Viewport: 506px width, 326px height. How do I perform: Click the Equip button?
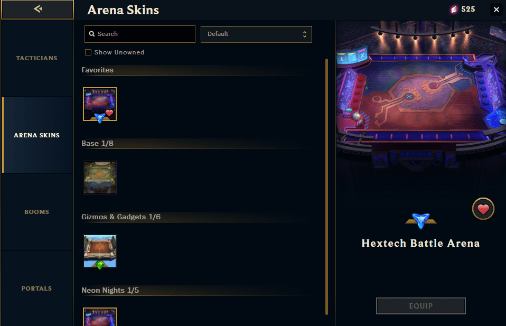[421, 306]
